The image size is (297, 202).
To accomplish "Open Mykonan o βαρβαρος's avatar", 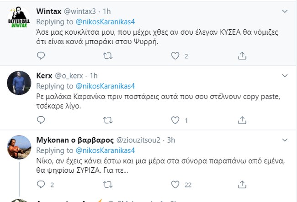I will click(20, 147).
